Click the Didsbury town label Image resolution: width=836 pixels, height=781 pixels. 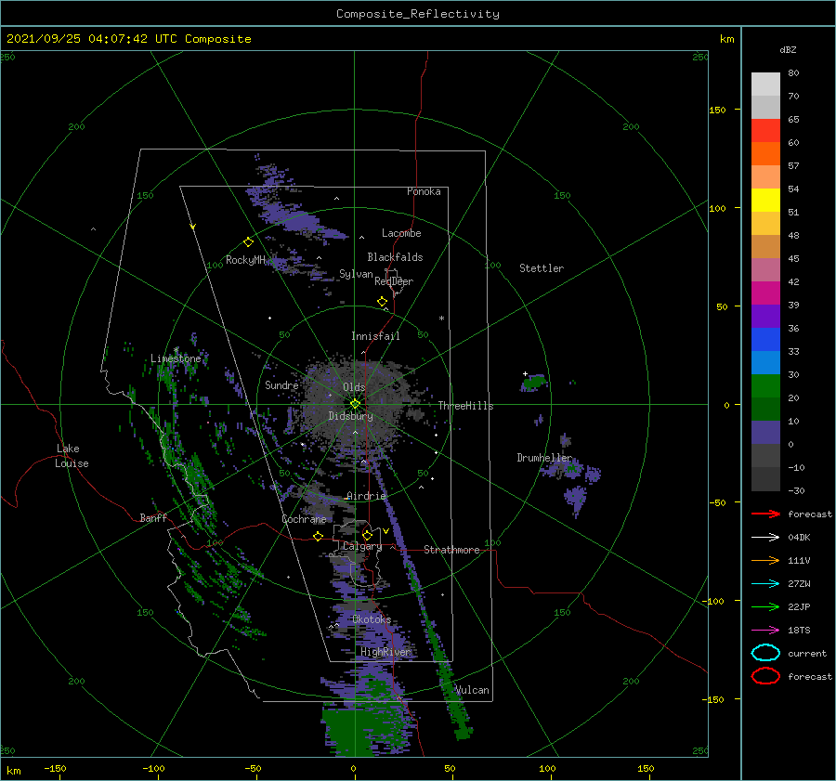click(x=350, y=416)
